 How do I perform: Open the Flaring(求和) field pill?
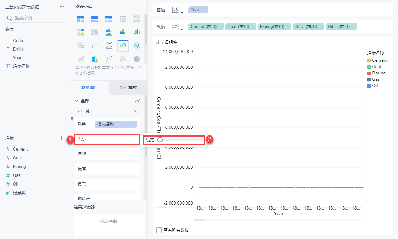274,27
